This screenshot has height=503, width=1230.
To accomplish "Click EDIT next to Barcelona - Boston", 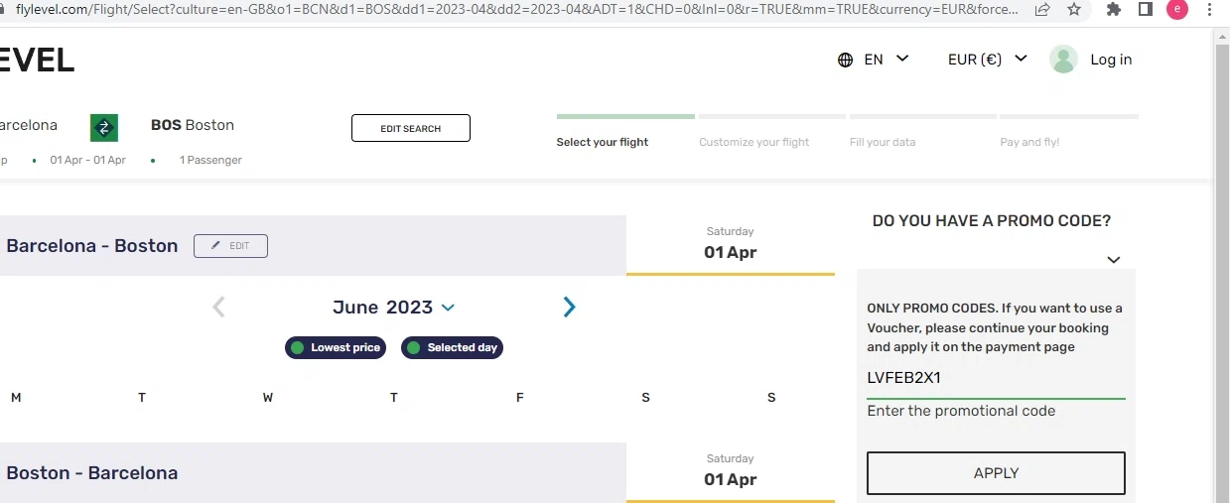I will 230,246.
